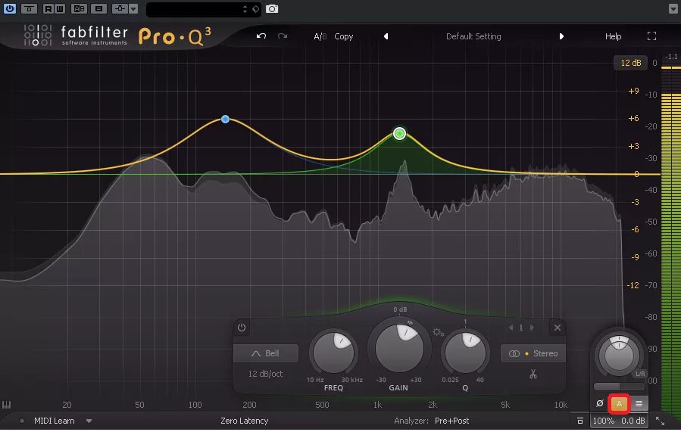Click the piano display keyboard icon
The width and height of the screenshot is (681, 432).
6,405
